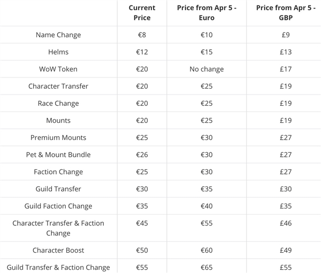Click Guild Transfer & Faction Change label
Screen dimensions: 321x273
[58, 267]
